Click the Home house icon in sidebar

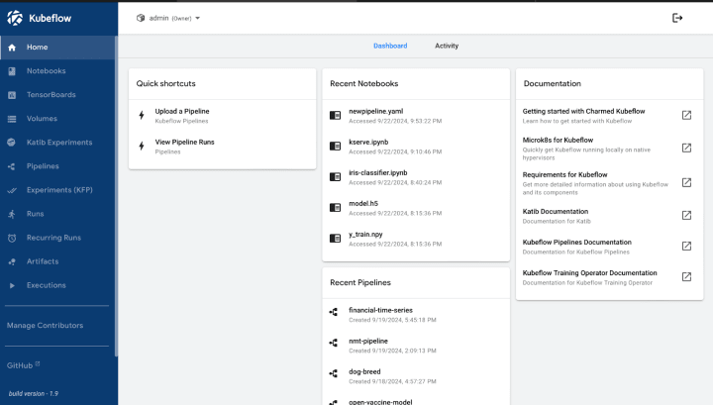[x=12, y=48]
